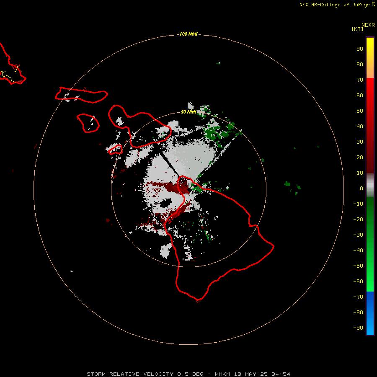Screen dimensions: 377x377
Task: Click the 40 value on the velocity scale
Action: point(360,126)
